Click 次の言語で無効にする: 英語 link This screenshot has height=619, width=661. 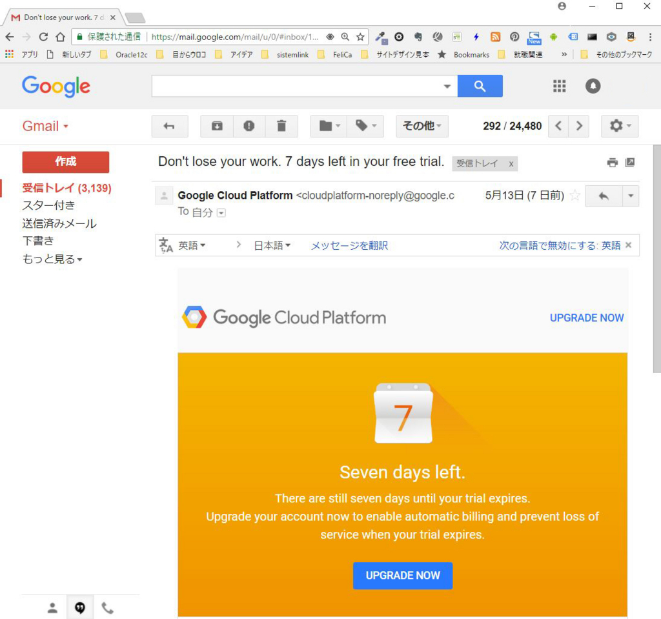pyautogui.click(x=560, y=245)
